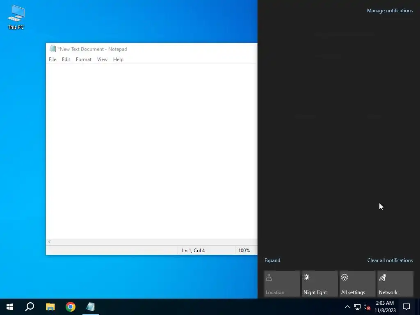Launch File Explorer from the taskbar
Viewport: 420px width, 315px height.
(x=50, y=307)
